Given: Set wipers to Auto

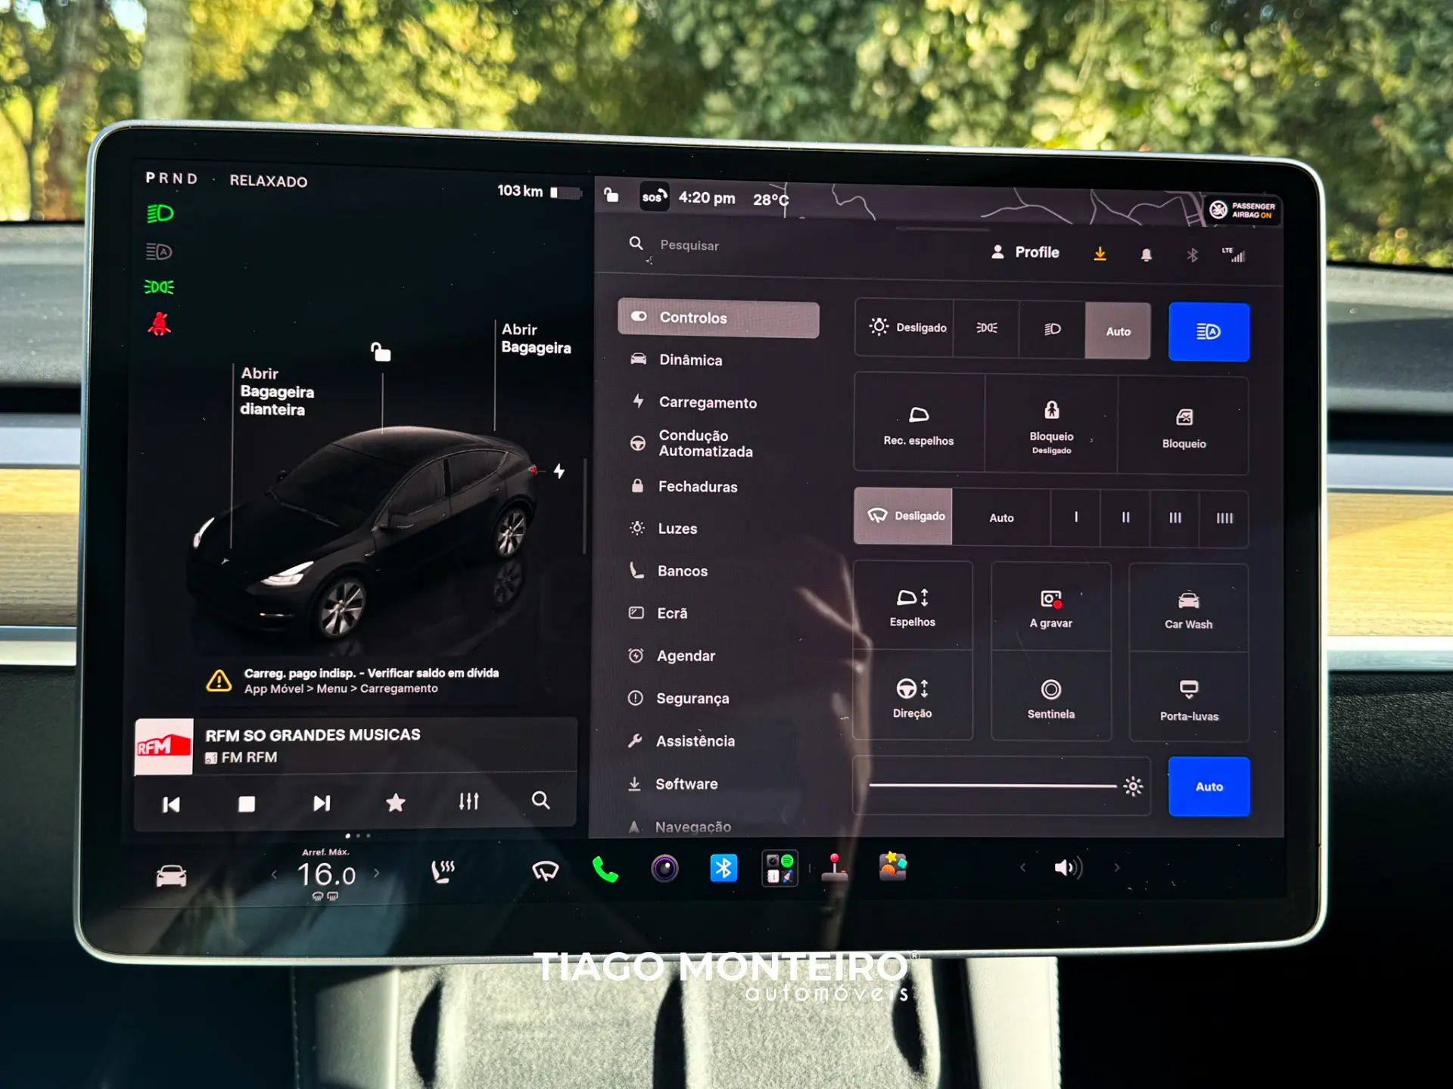Looking at the screenshot, I should tap(1001, 517).
